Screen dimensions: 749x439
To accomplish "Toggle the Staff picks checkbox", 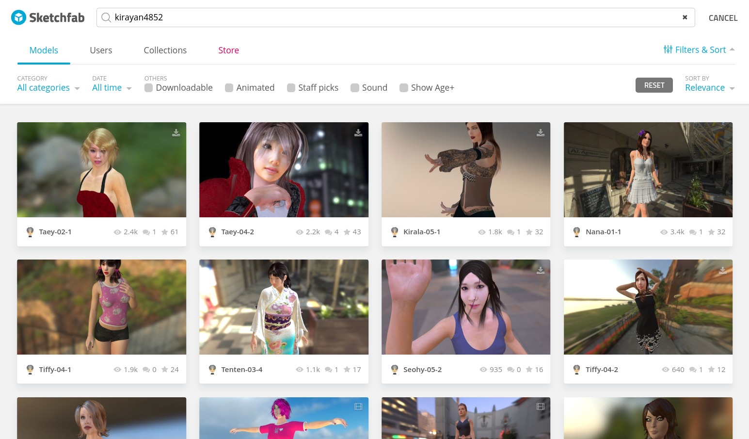I will click(x=291, y=88).
